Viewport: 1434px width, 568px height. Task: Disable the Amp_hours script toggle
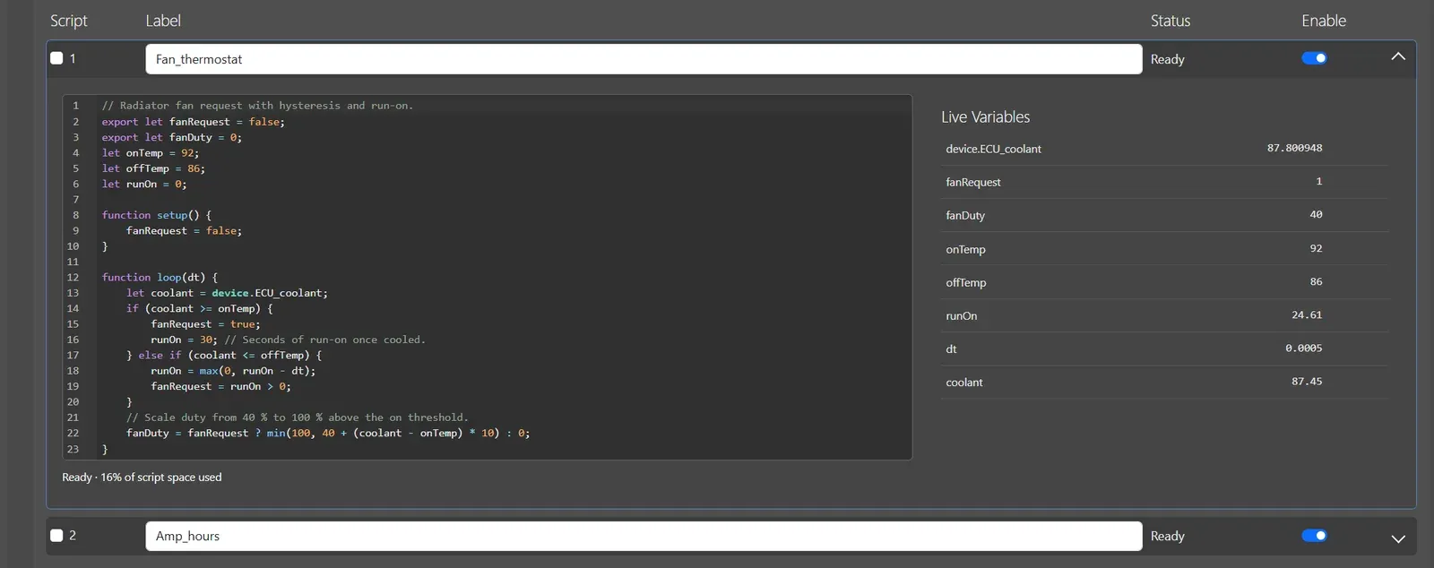click(1314, 536)
